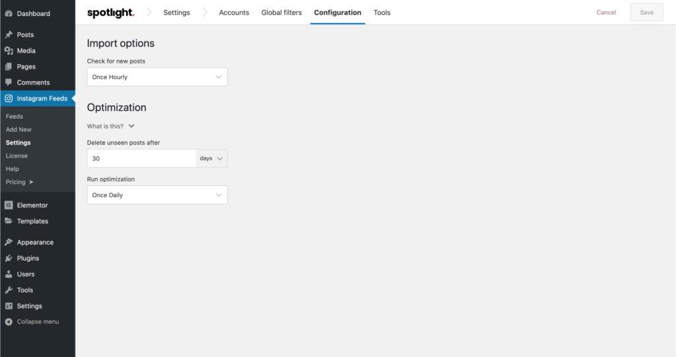Click the spotlight logo

pos(111,13)
